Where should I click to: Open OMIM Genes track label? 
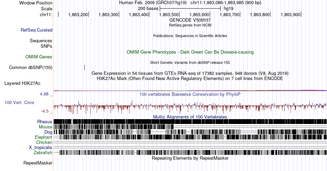tap(39, 57)
